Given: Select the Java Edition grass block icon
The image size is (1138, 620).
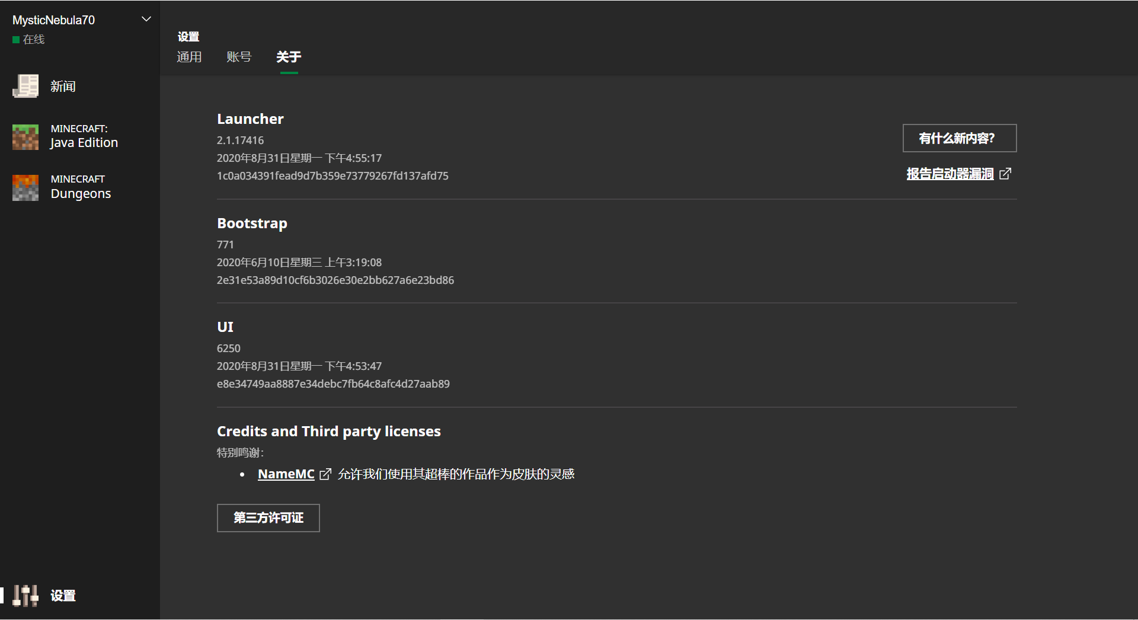Looking at the screenshot, I should click(x=25, y=137).
